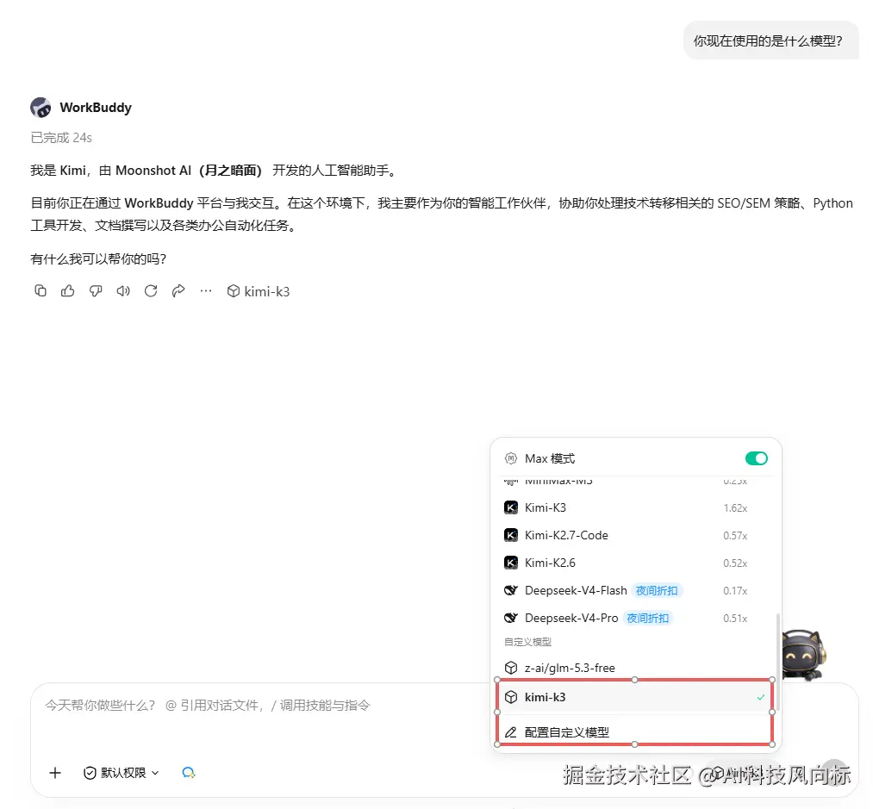The width and height of the screenshot is (873, 809).
Task: Click the 已完成 24s status text
Action: [x=61, y=138]
